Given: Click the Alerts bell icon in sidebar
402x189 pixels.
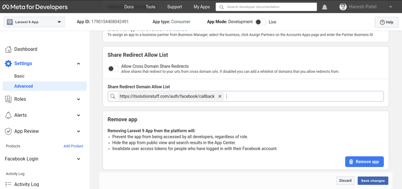Looking at the screenshot, I should click(x=8, y=115).
